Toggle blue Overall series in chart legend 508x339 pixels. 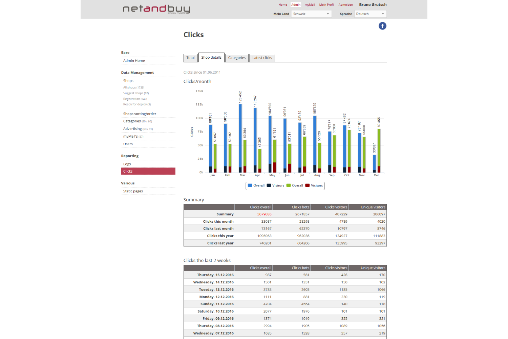click(256, 185)
